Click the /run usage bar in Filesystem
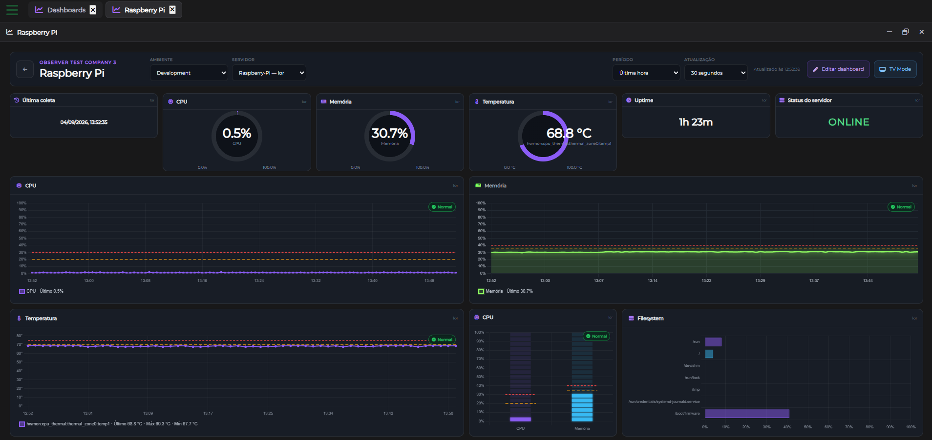Image resolution: width=932 pixels, height=440 pixels. (713, 342)
